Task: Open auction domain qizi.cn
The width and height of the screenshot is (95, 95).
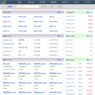Action: [x=69, y=64]
